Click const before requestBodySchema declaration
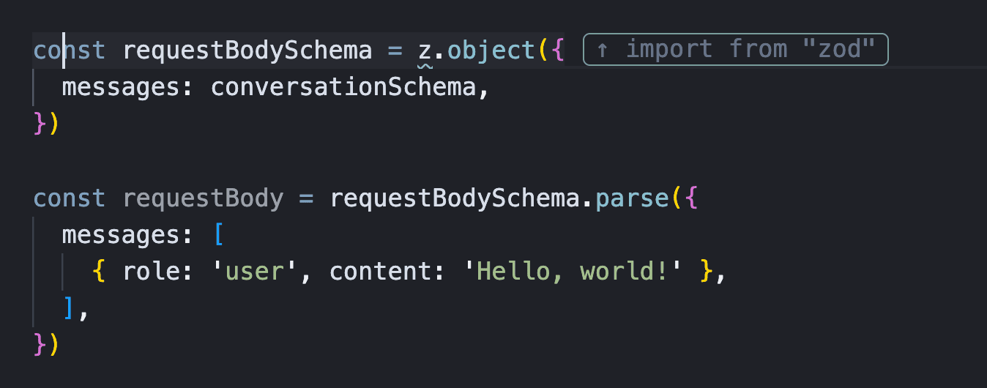 tap(70, 51)
